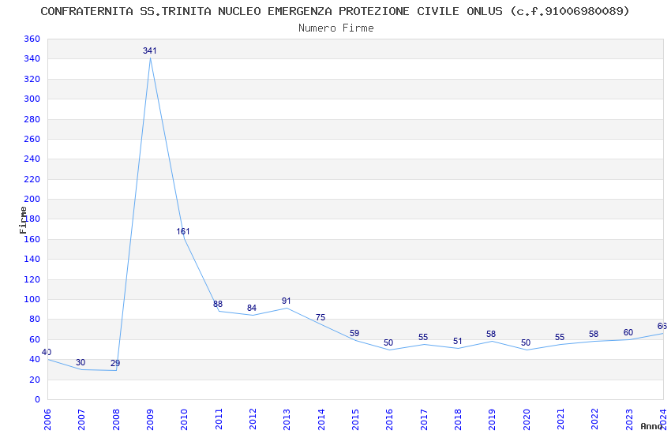Select the 2020 year axis label

(x=527, y=420)
